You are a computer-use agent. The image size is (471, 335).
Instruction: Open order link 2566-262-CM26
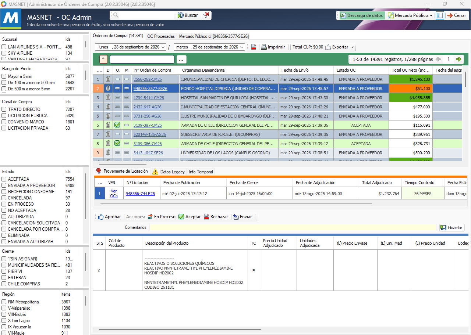point(148,79)
